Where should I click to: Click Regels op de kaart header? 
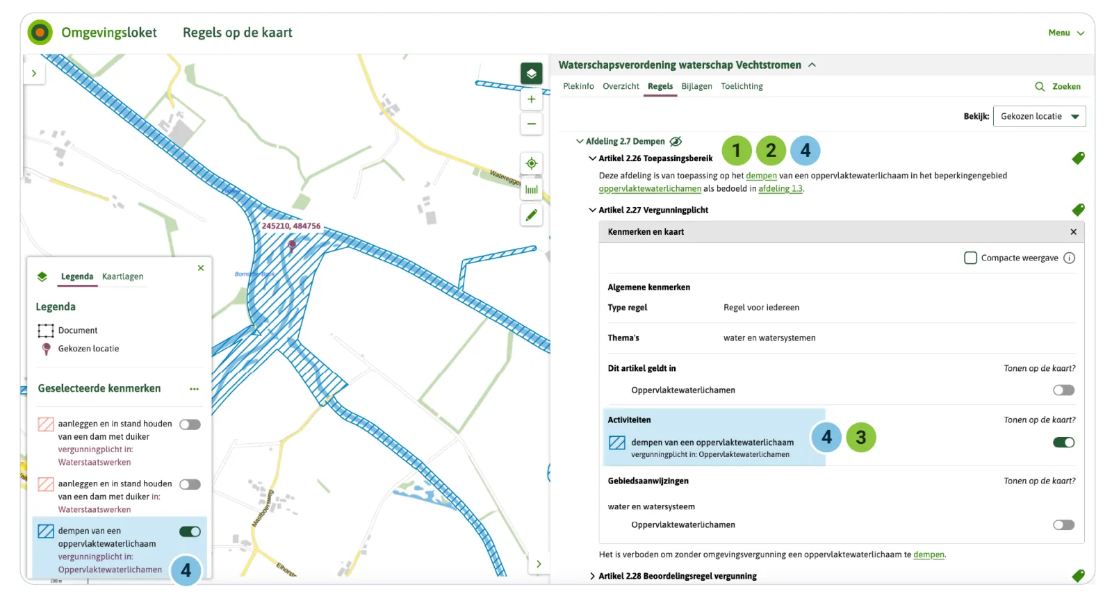click(x=238, y=33)
